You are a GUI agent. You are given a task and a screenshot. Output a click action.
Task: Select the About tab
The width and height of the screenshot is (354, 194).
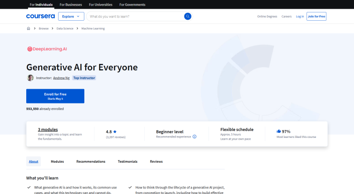(x=33, y=161)
